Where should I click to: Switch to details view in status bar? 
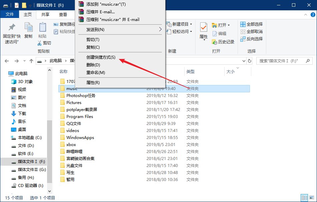coord(304,198)
